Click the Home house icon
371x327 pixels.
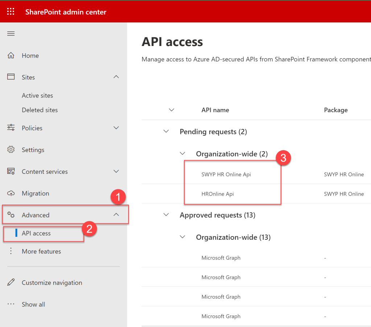tap(11, 56)
